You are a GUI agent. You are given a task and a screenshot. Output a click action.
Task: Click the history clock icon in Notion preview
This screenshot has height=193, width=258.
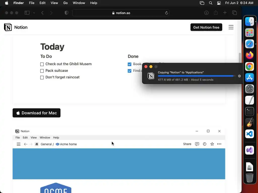pyautogui.click(x=205, y=144)
